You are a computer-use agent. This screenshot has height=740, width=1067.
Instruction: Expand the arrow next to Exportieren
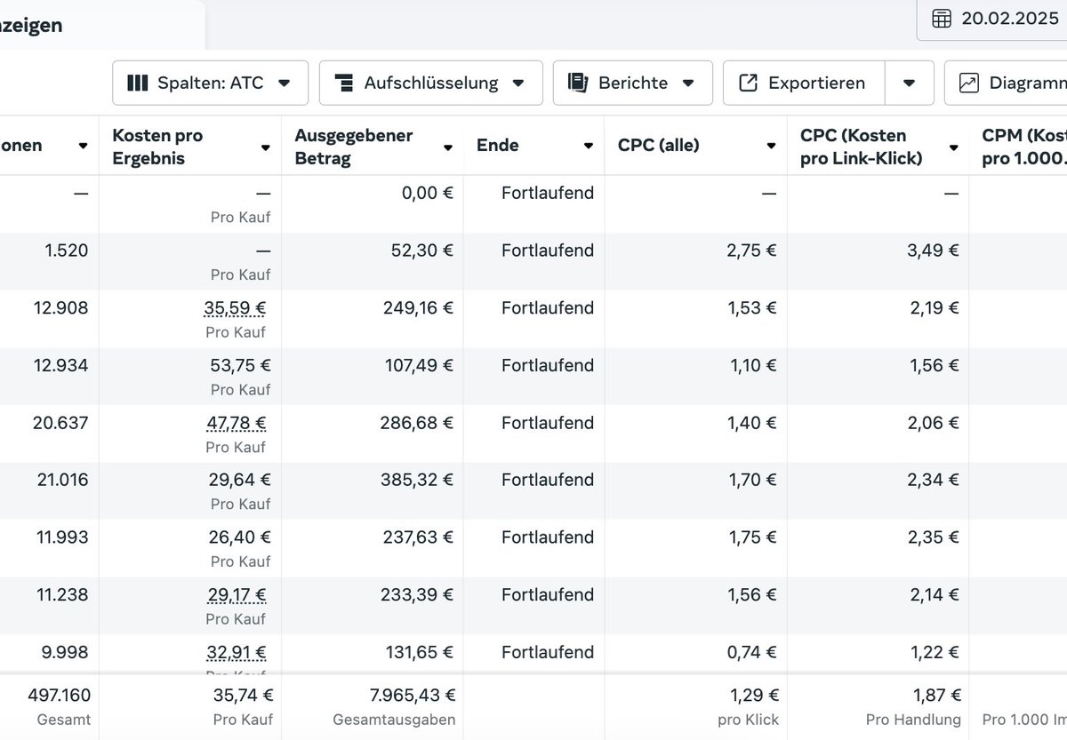[909, 83]
